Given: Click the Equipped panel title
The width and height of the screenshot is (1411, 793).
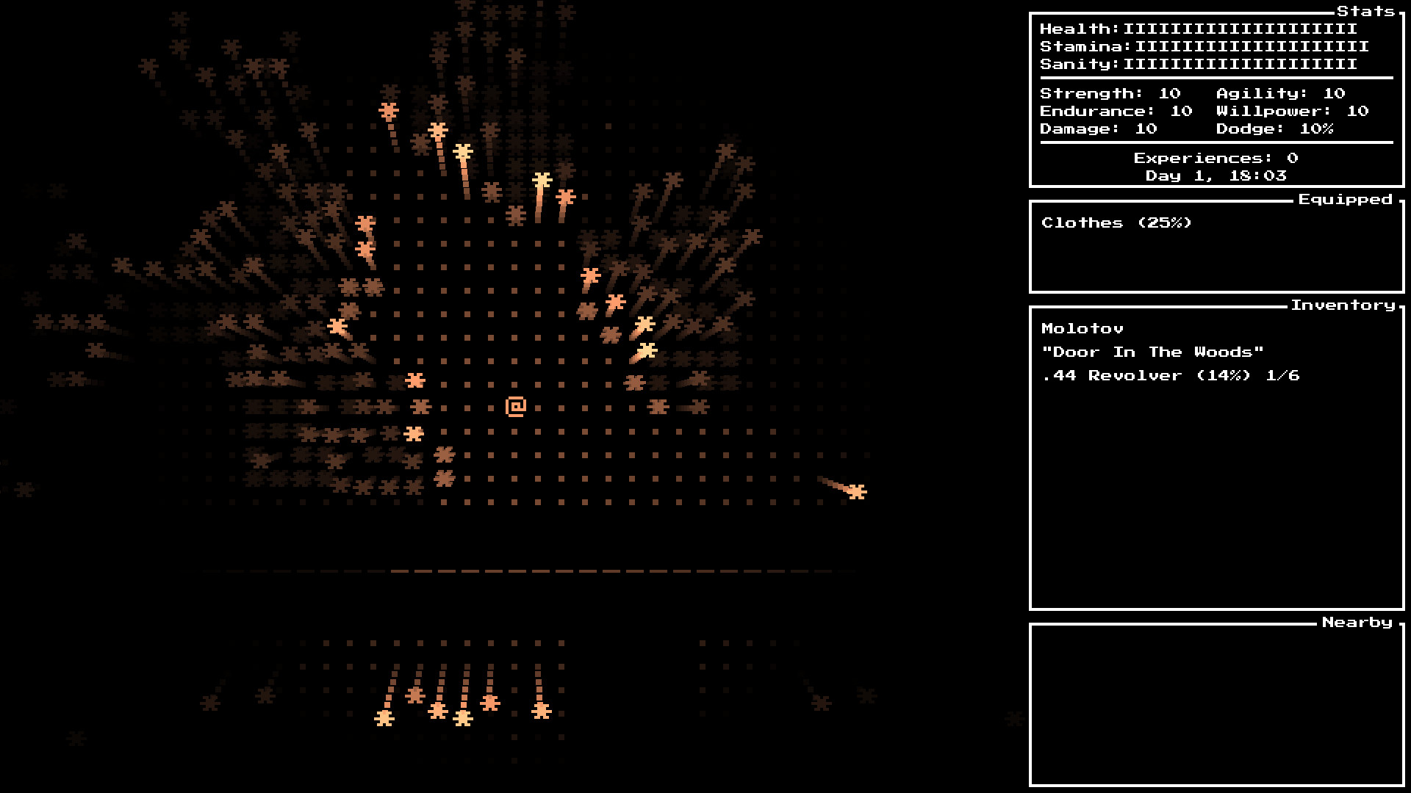Looking at the screenshot, I should tap(1344, 199).
